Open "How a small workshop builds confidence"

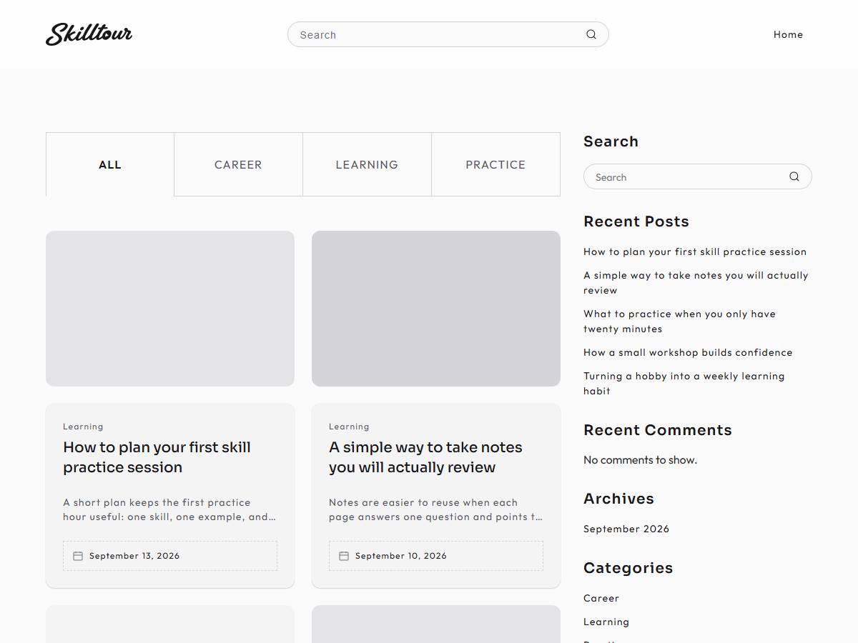point(688,352)
